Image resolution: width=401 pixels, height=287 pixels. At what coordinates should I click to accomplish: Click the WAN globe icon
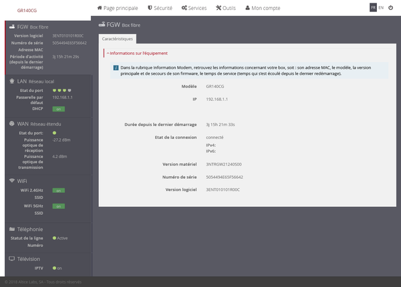(x=11, y=123)
